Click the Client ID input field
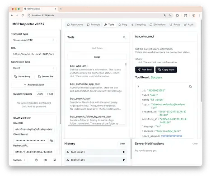 point(34,129)
